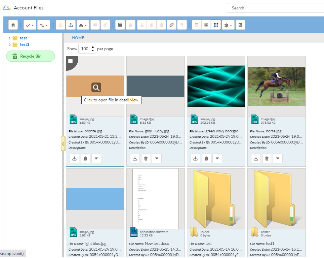Click into the Search field
Screen dimensions: 324x258
276,8
